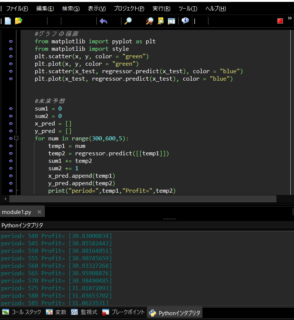Screen dimensions: 294x320
Task: Click the sum2 += 1 line
Action: click(63, 168)
